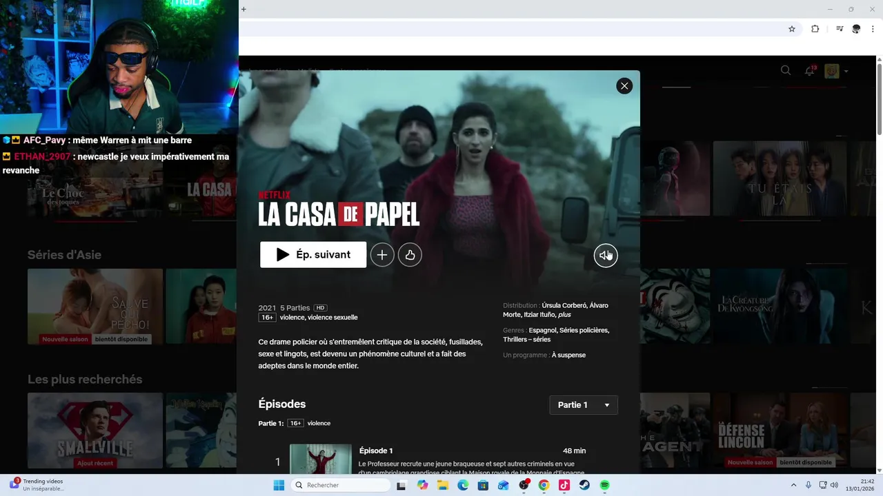Open À suspense mood link

coord(568,355)
